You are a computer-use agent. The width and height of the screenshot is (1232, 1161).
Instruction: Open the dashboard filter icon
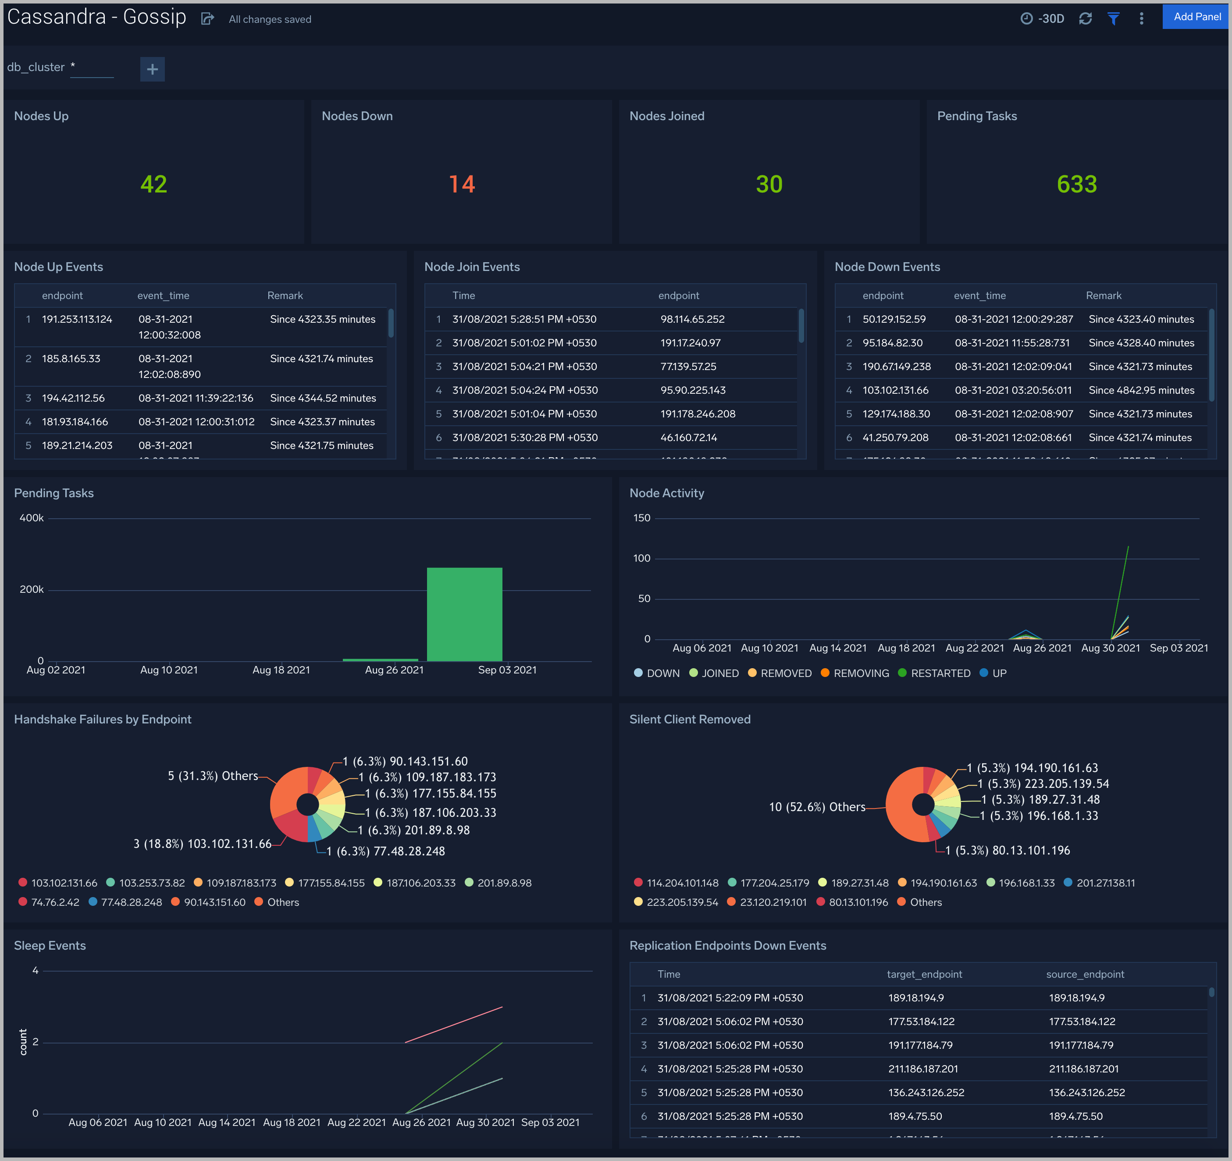point(1114,18)
